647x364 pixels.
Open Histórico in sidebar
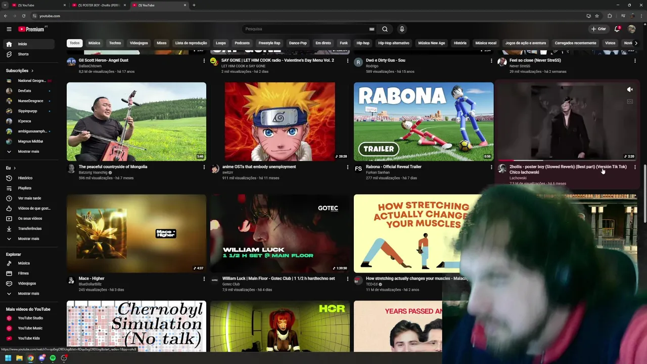(29, 178)
